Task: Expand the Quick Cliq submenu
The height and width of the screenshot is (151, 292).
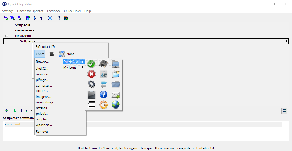Action: pos(73,62)
